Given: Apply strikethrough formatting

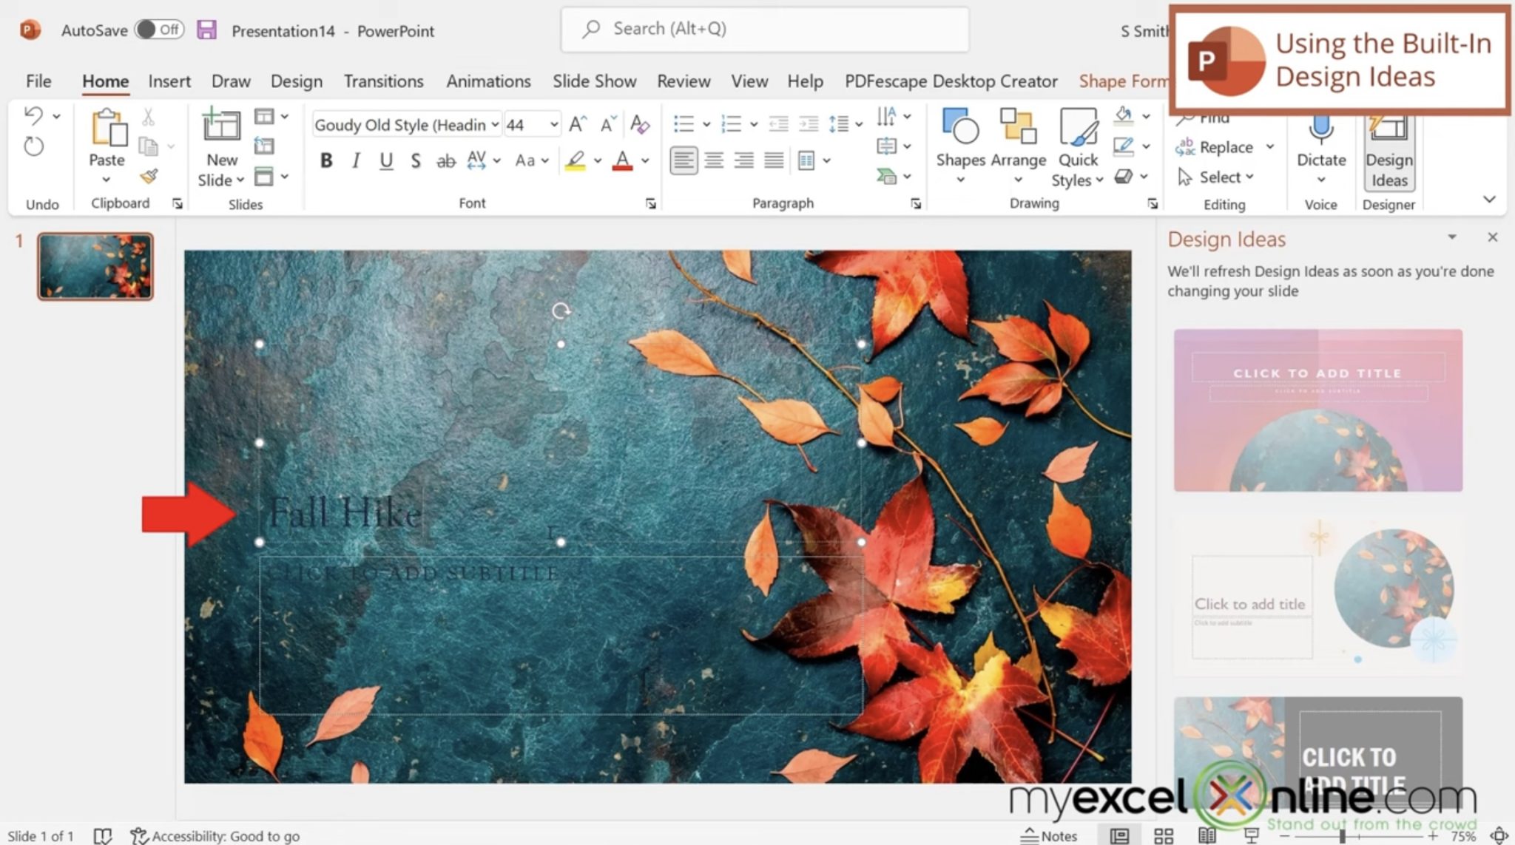Looking at the screenshot, I should point(445,160).
